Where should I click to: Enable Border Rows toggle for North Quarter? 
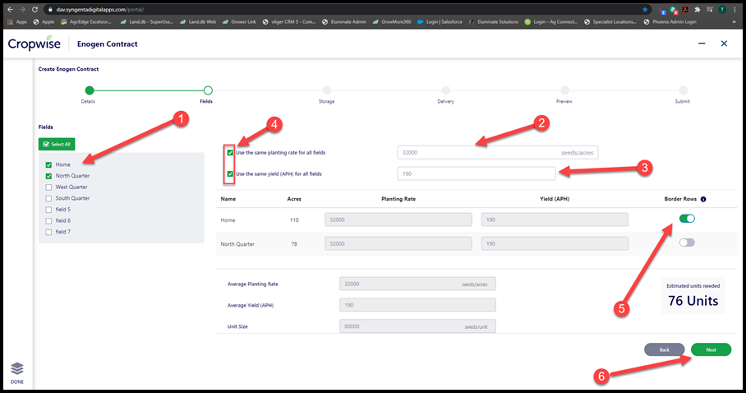(687, 243)
